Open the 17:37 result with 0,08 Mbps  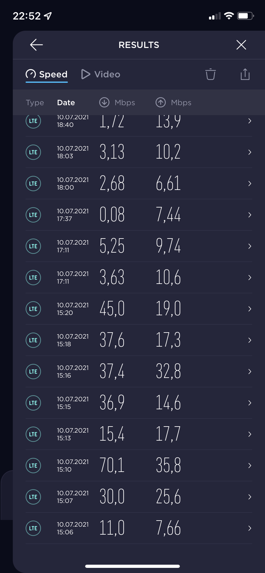click(139, 215)
